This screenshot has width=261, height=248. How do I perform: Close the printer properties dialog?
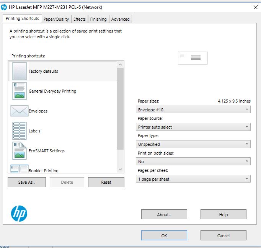click(256, 7)
